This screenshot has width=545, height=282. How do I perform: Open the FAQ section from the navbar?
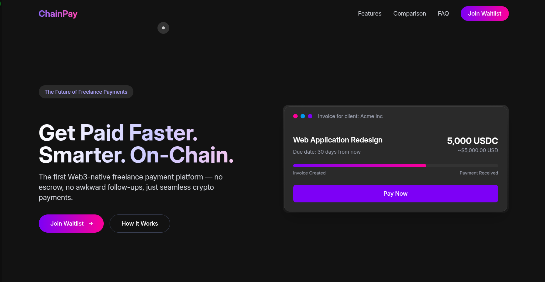pyautogui.click(x=443, y=14)
